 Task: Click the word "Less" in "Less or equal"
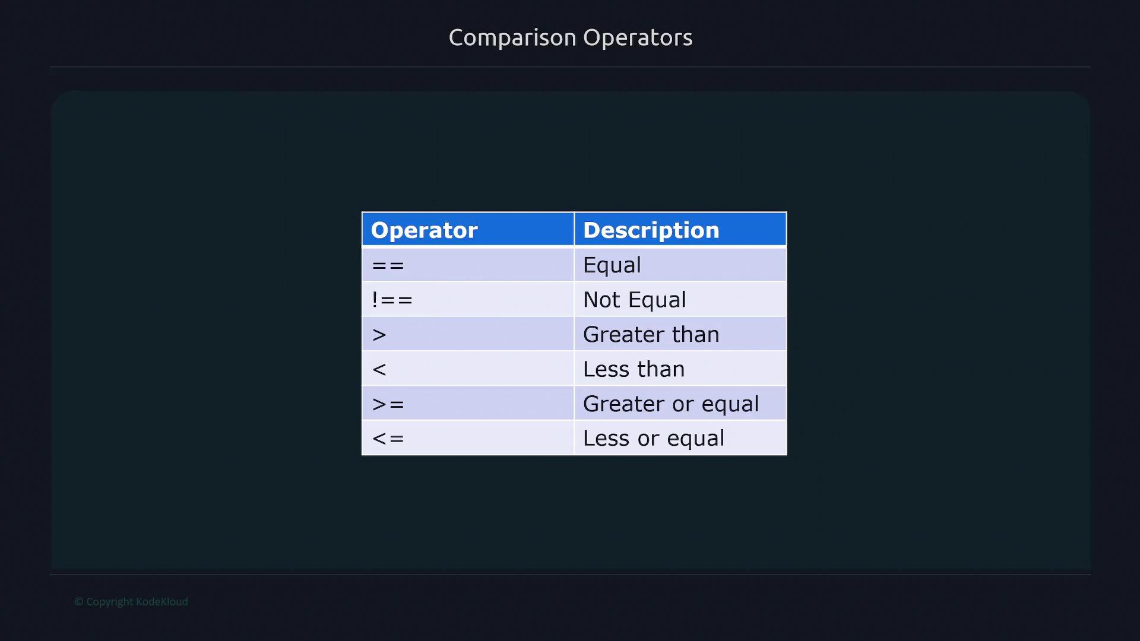606,438
